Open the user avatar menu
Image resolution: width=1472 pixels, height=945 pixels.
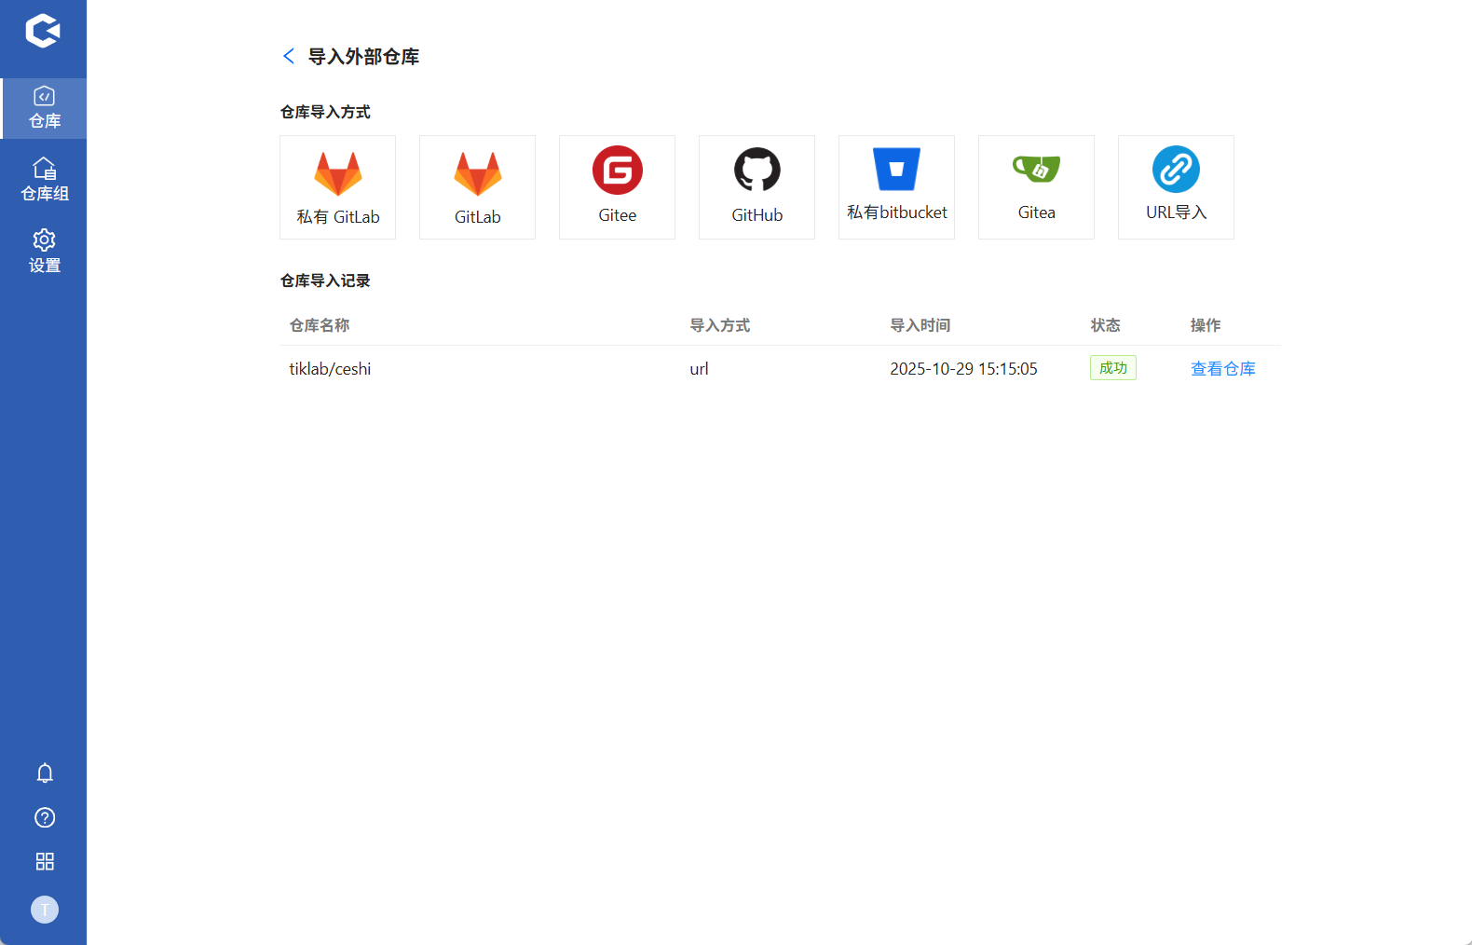pyautogui.click(x=45, y=910)
